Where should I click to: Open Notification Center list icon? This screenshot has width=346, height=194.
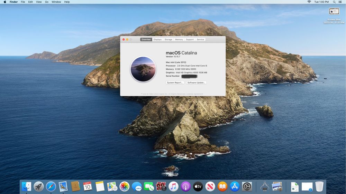click(340, 2)
